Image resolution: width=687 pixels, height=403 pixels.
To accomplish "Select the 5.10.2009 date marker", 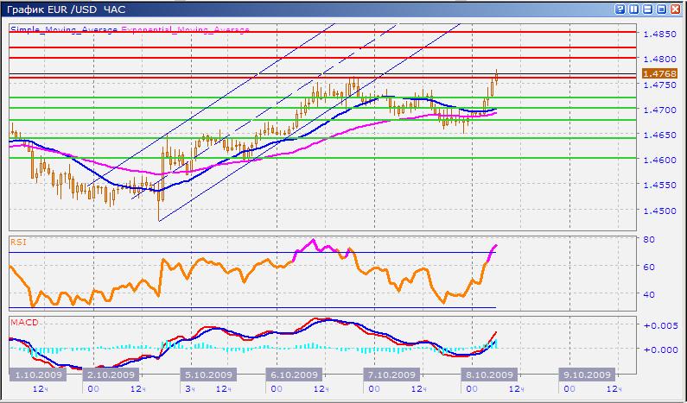I will coord(207,375).
